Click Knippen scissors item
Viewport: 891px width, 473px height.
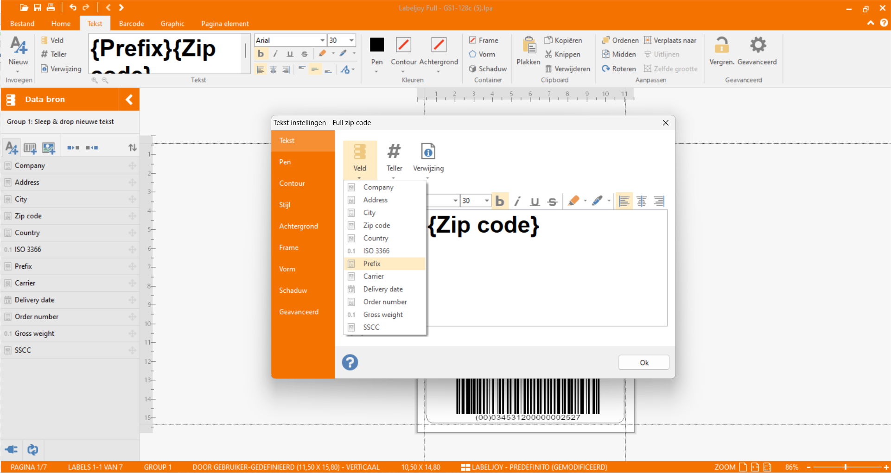point(562,54)
